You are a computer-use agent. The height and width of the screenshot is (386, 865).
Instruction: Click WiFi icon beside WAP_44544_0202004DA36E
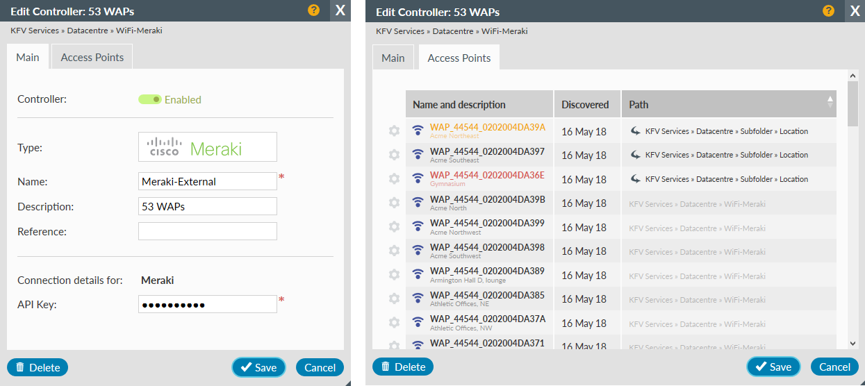pos(418,178)
